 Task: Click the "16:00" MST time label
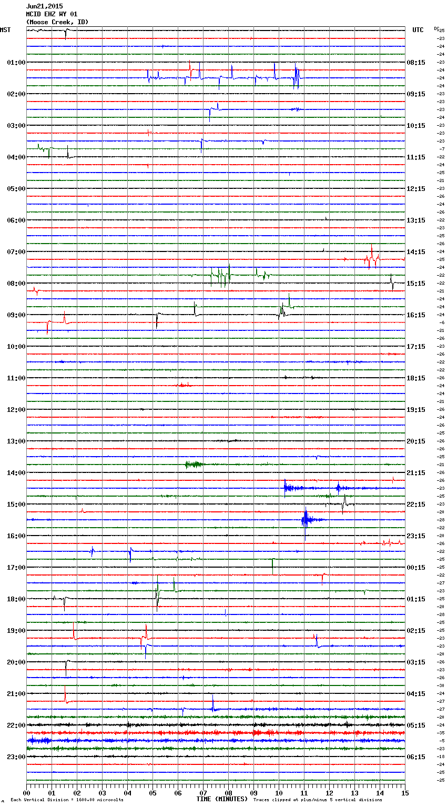tap(16, 536)
